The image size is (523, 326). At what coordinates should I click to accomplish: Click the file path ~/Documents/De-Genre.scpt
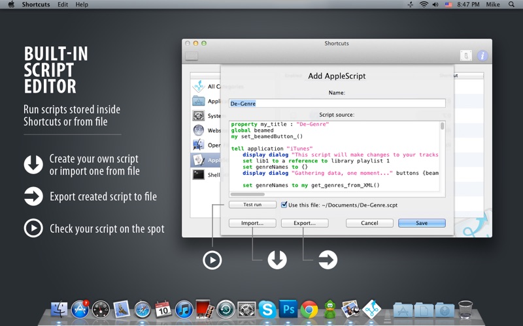tap(360, 205)
